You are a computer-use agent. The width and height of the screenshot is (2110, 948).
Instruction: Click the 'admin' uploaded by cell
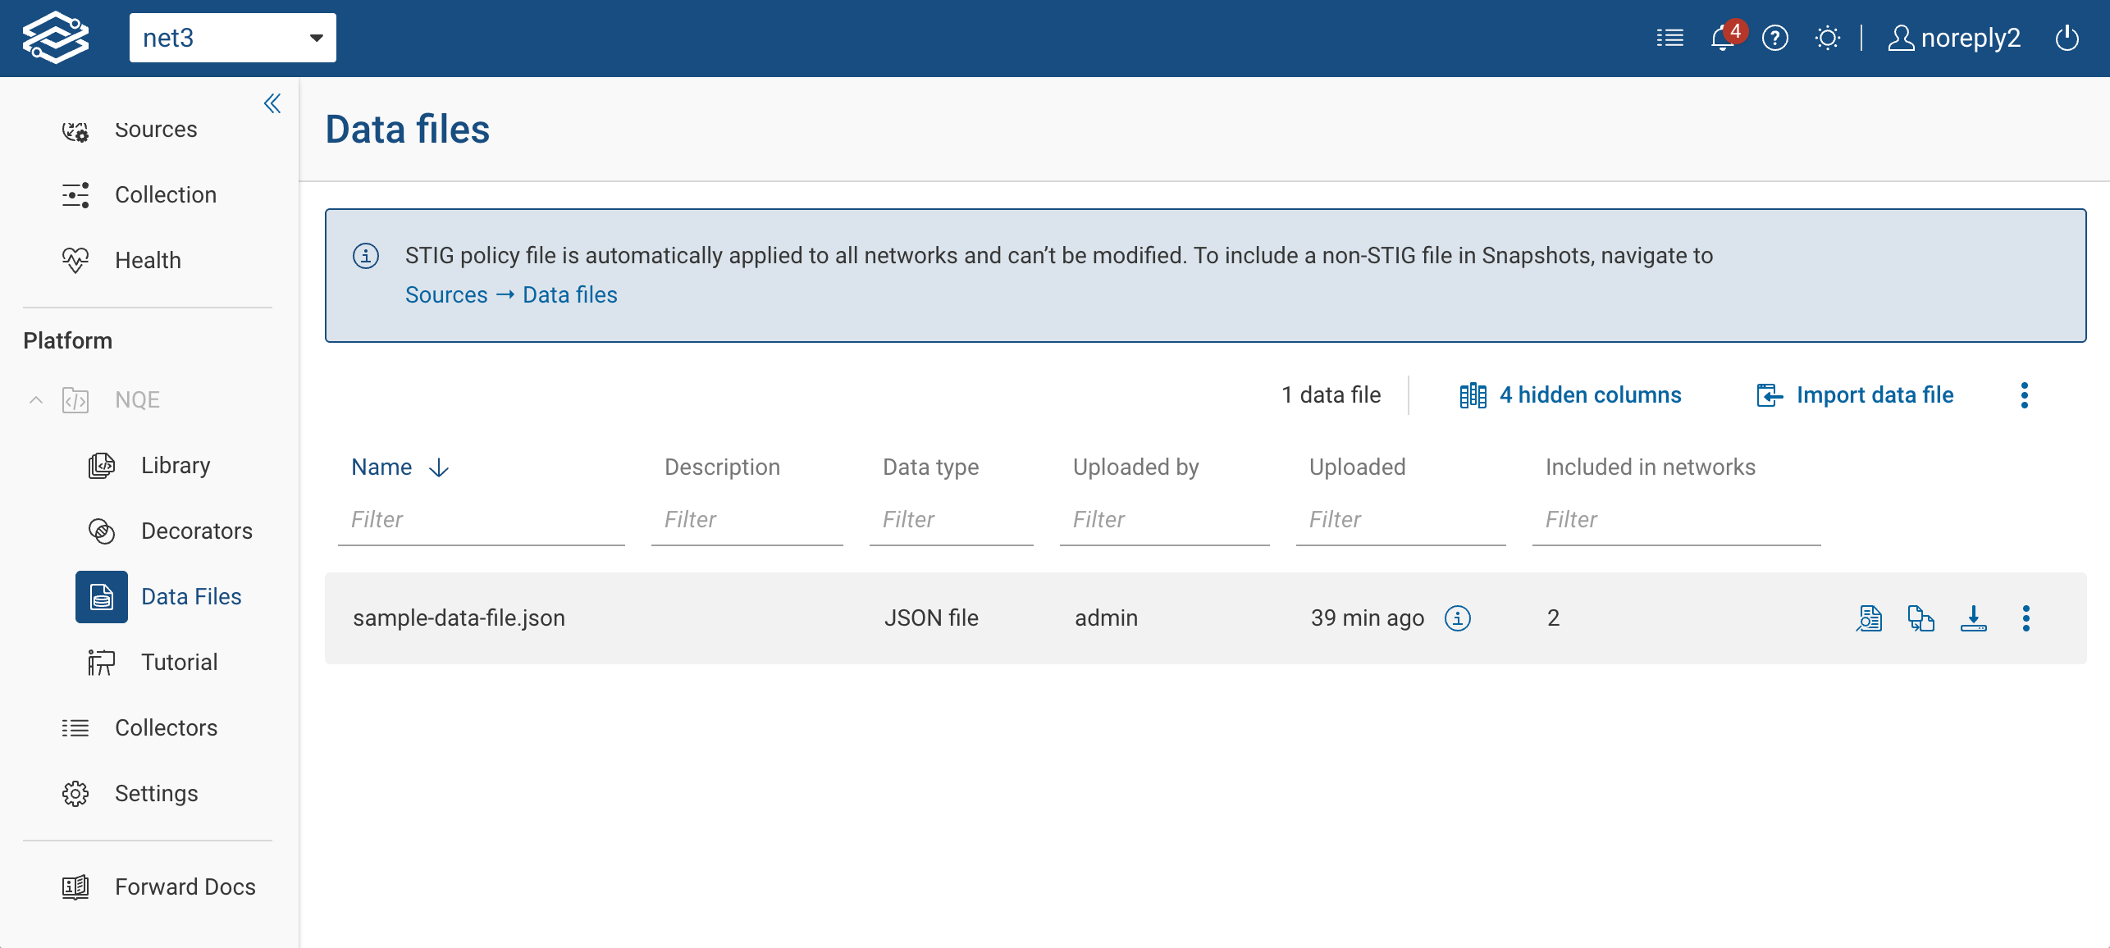coord(1106,618)
